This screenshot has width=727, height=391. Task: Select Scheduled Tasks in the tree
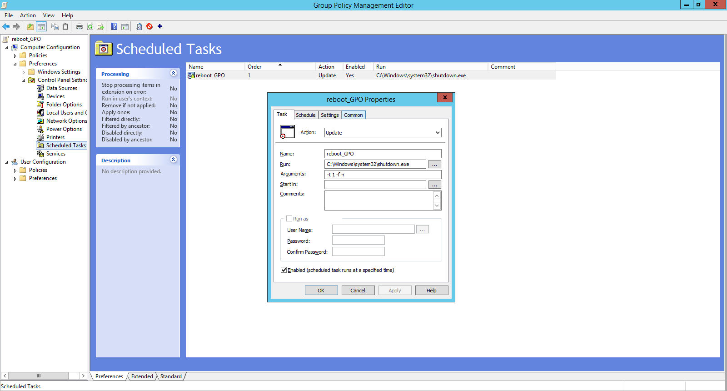[66, 145]
